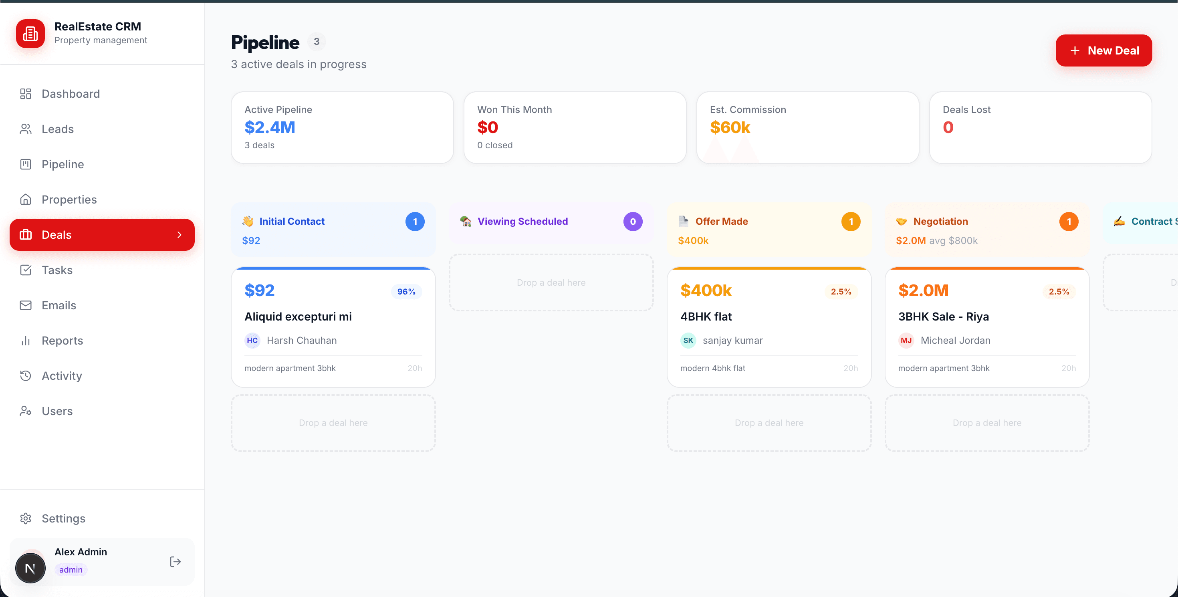
Task: Open Activity via the clock icon
Action: pos(26,376)
